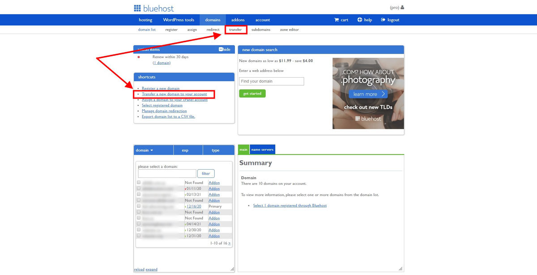Check the domain row expiring 01/11/20
Screen dimensions: 537x275
[139, 188]
